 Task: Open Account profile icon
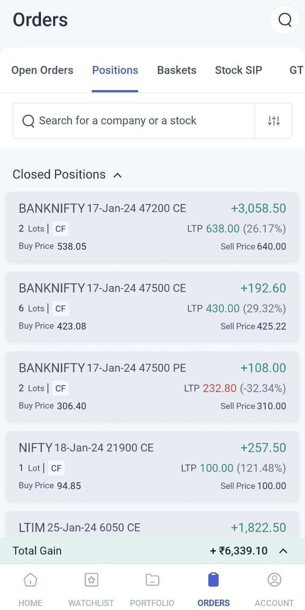[274, 580]
